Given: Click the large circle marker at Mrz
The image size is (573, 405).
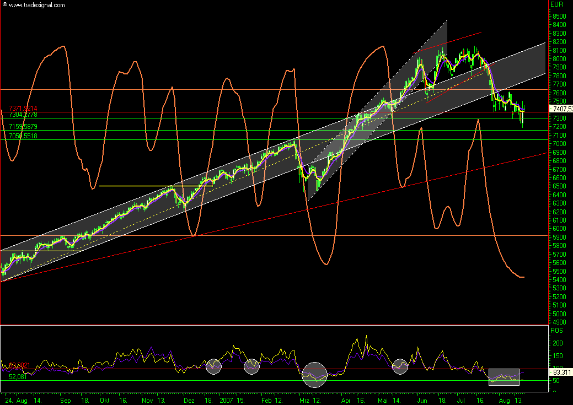Looking at the screenshot, I should 315,375.
